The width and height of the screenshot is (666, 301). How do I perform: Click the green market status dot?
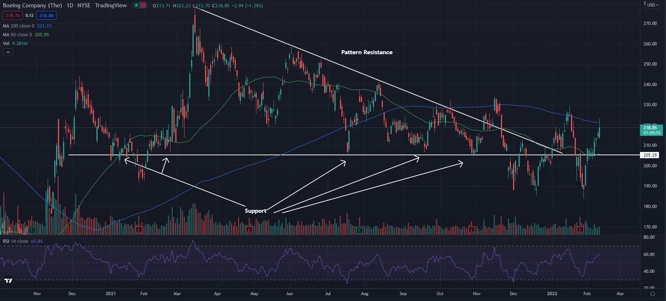[136, 5]
